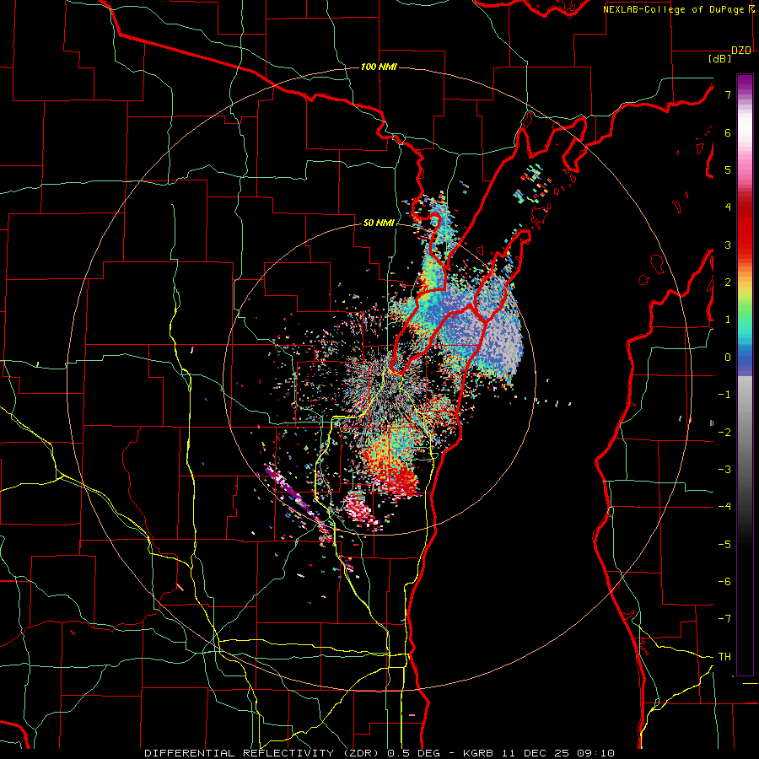
Task: Click the 2 value on color scale
Action: (728, 283)
